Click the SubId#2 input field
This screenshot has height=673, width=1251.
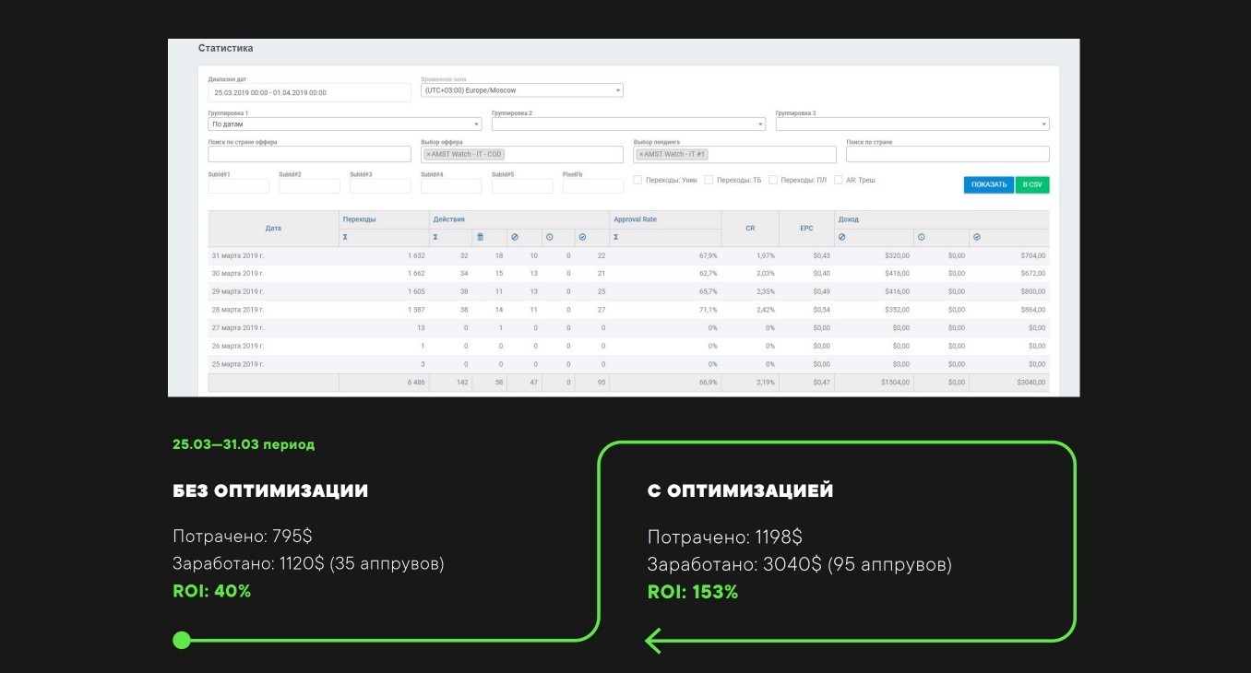click(309, 185)
